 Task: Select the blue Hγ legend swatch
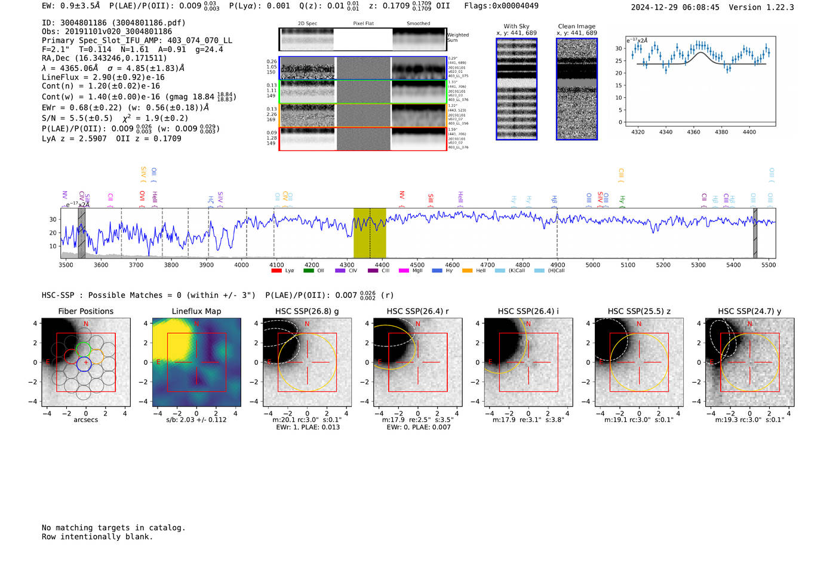click(437, 270)
